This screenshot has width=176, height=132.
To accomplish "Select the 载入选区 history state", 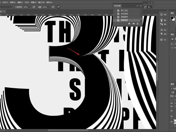I will pyautogui.click(x=125, y=11).
